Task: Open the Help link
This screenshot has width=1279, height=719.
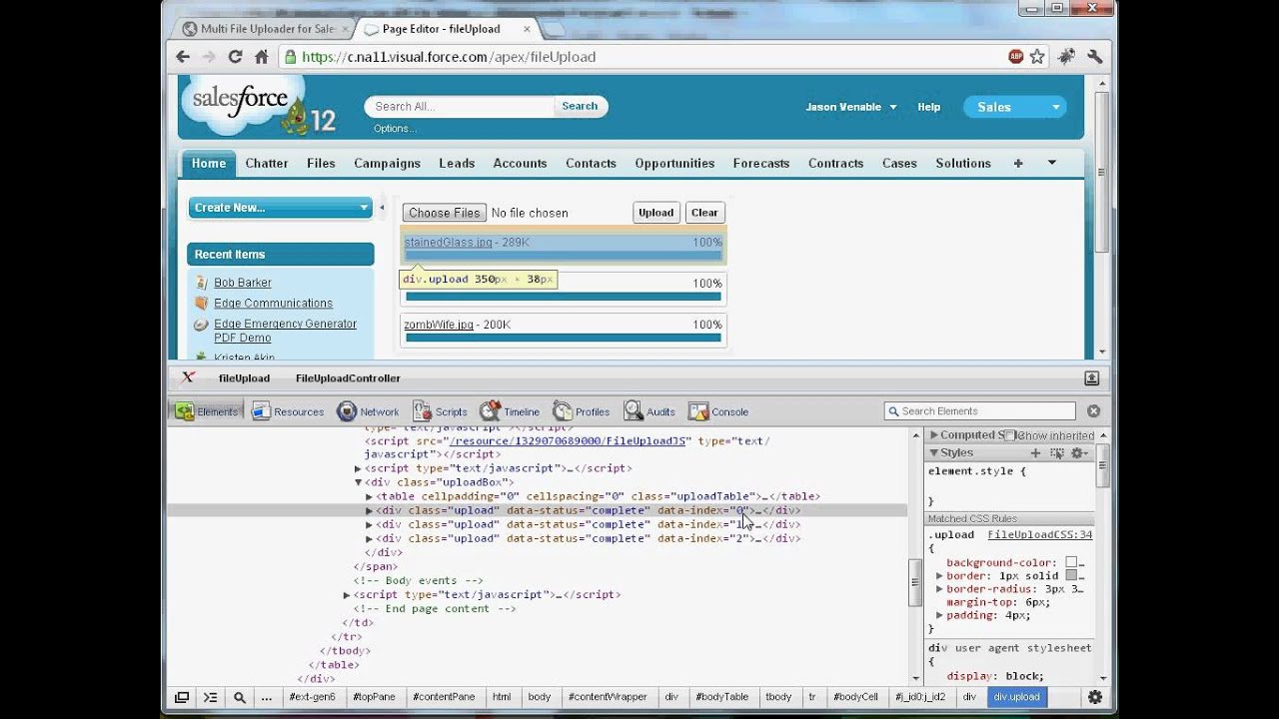Action: tap(929, 107)
